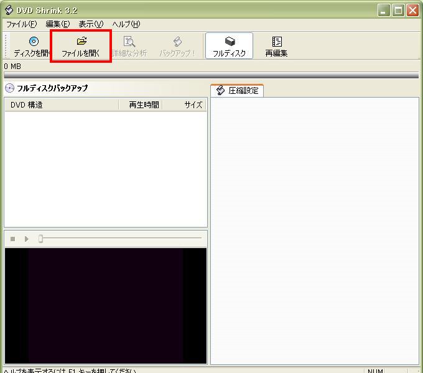
Task: Open the ファイル(F) menu
Action: [x=21, y=24]
